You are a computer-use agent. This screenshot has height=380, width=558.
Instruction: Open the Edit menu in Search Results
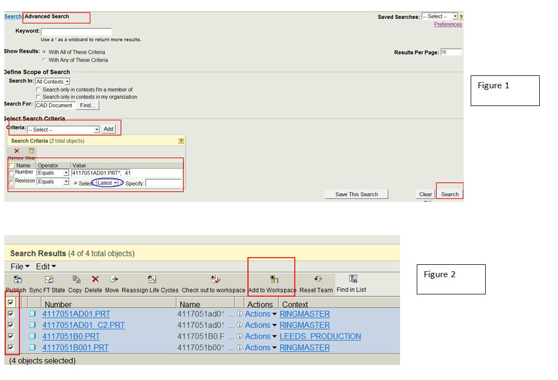tap(46, 266)
